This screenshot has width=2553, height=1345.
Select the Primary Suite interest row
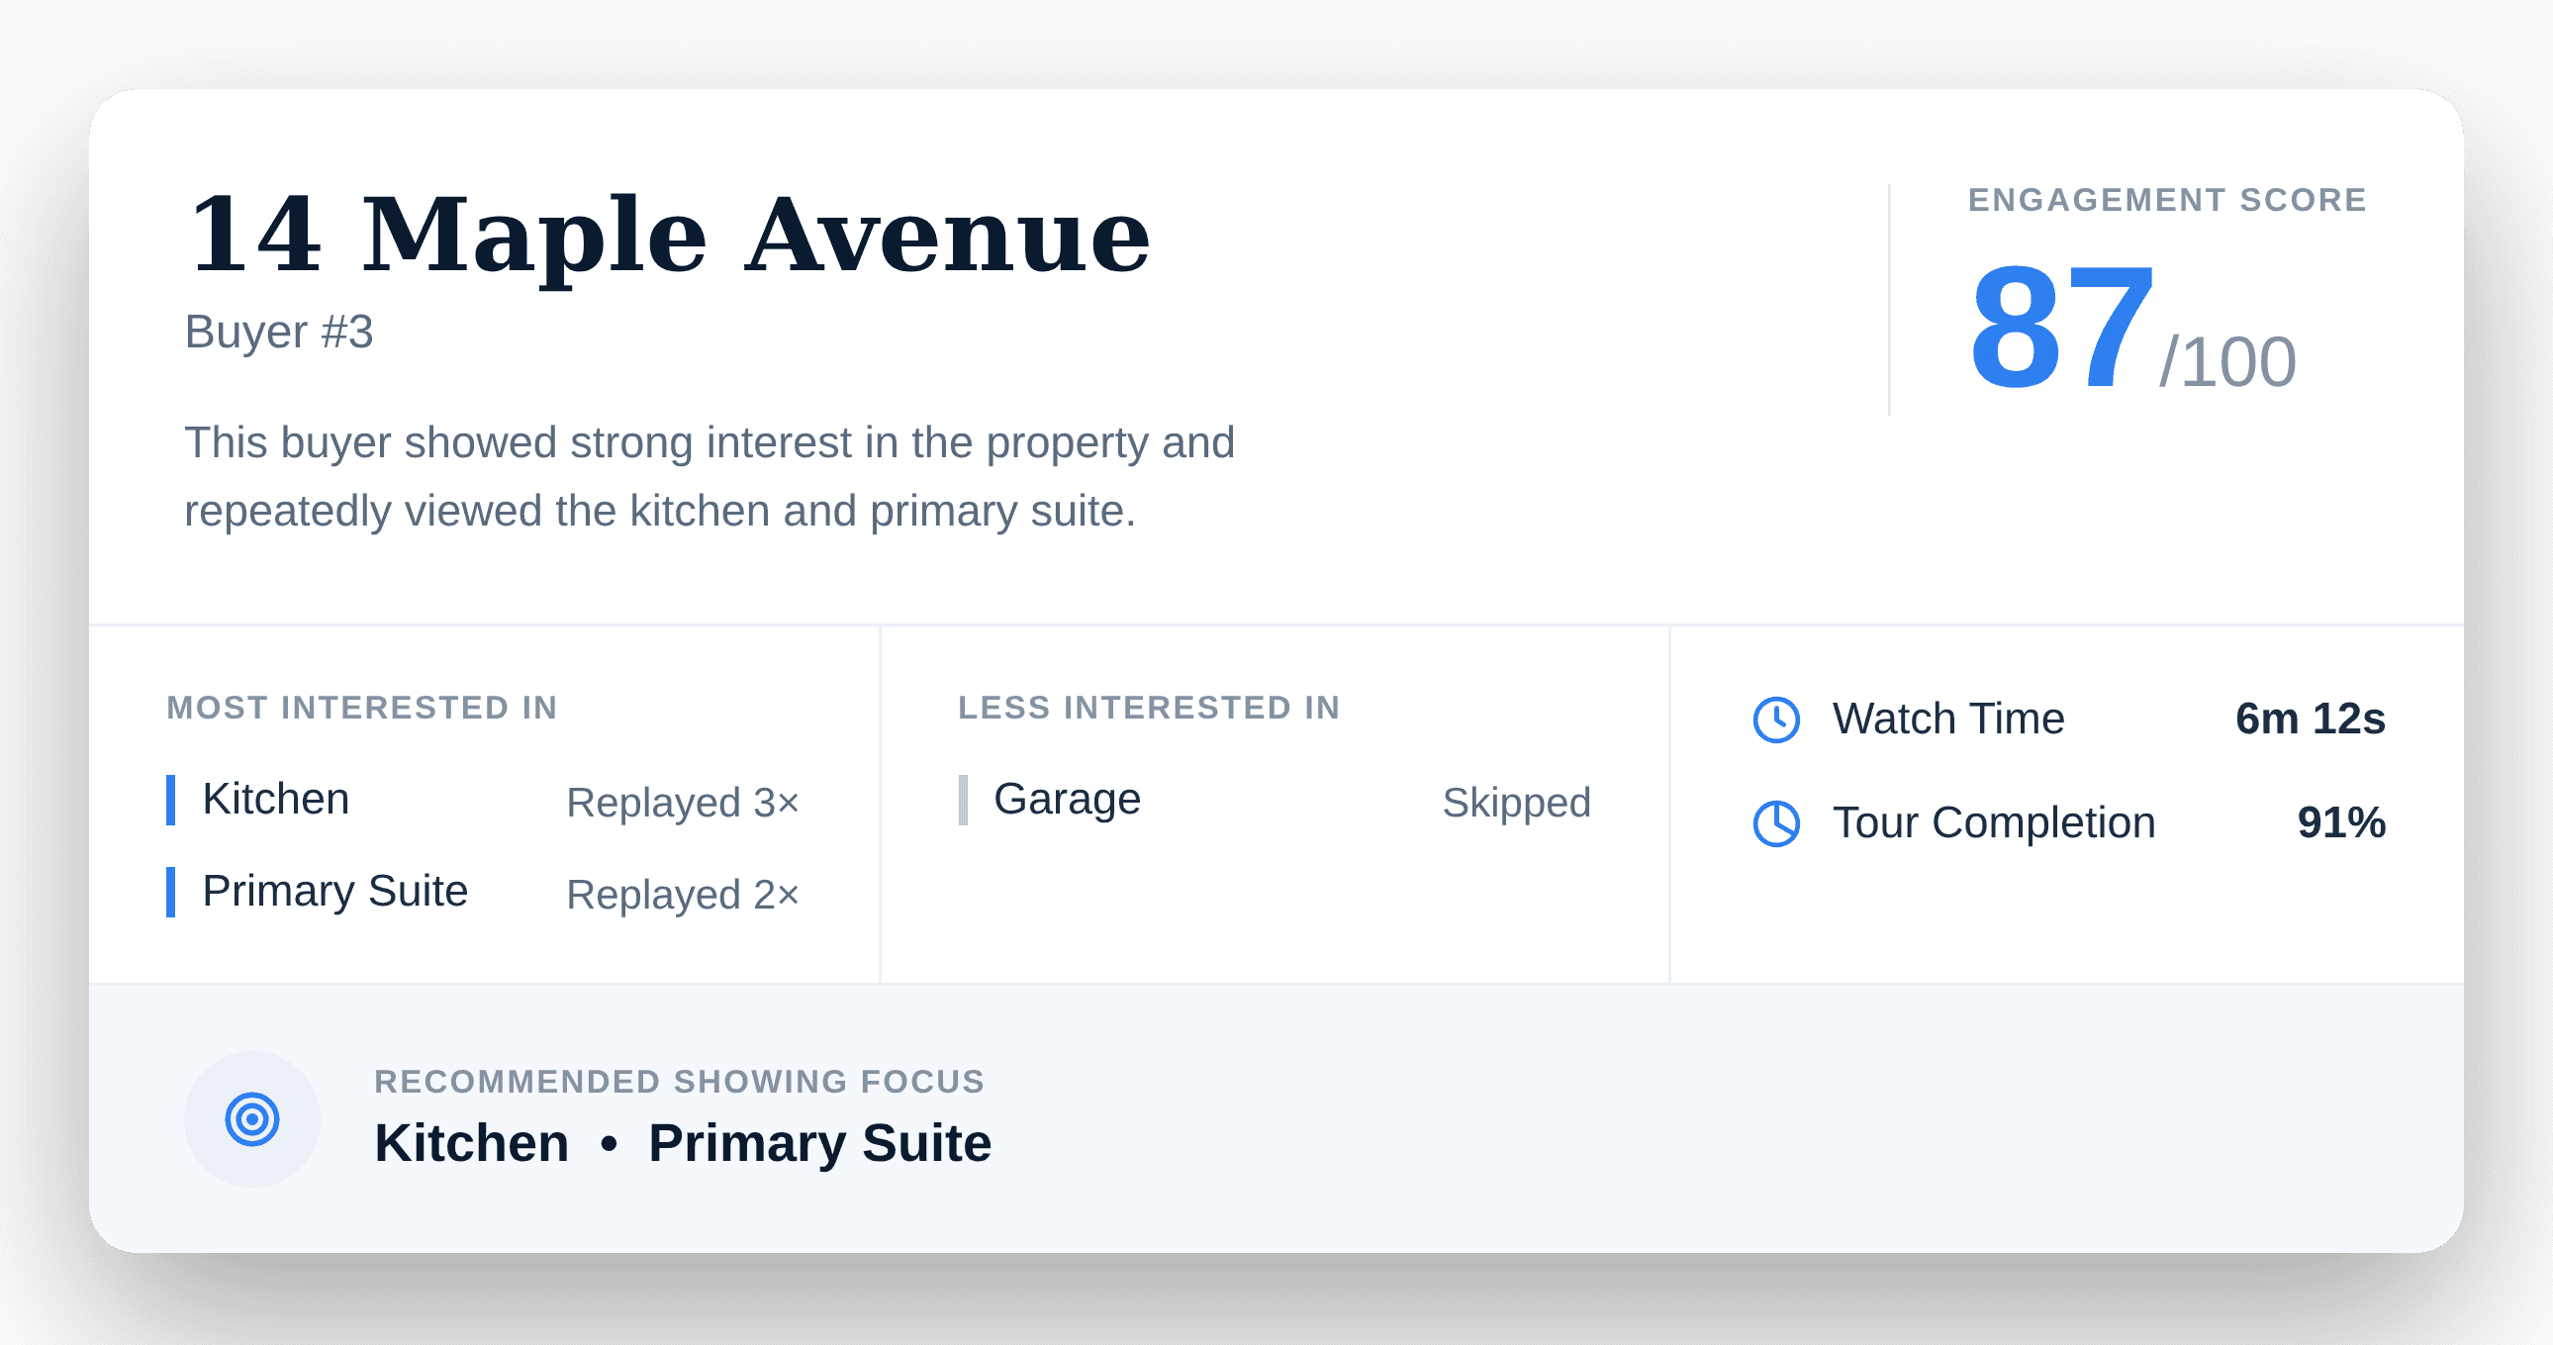pyautogui.click(x=483, y=892)
